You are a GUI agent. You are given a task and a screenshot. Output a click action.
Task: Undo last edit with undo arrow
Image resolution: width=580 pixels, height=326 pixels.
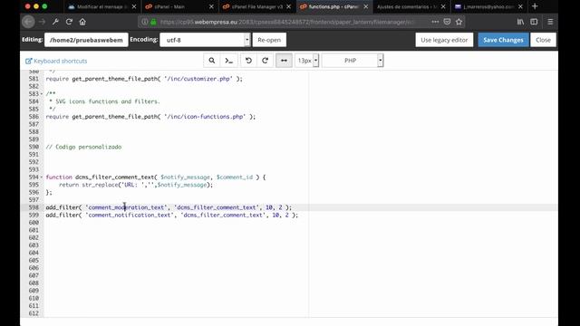[x=248, y=61]
